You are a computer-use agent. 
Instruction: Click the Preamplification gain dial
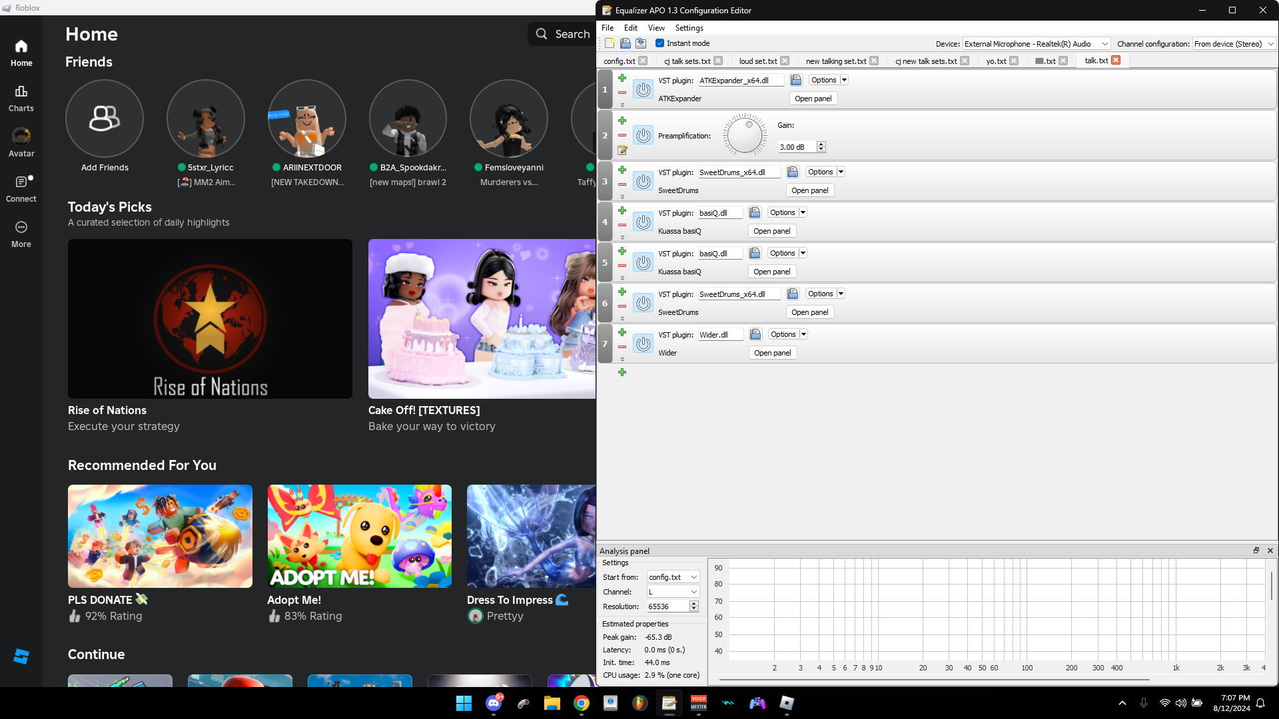(x=745, y=135)
